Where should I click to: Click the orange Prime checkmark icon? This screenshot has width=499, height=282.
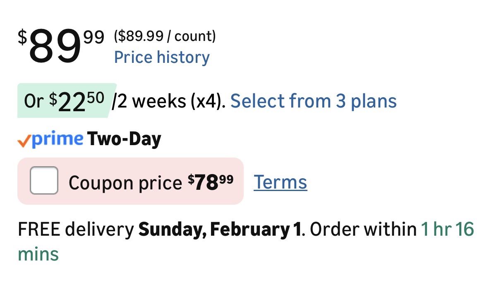click(x=24, y=141)
